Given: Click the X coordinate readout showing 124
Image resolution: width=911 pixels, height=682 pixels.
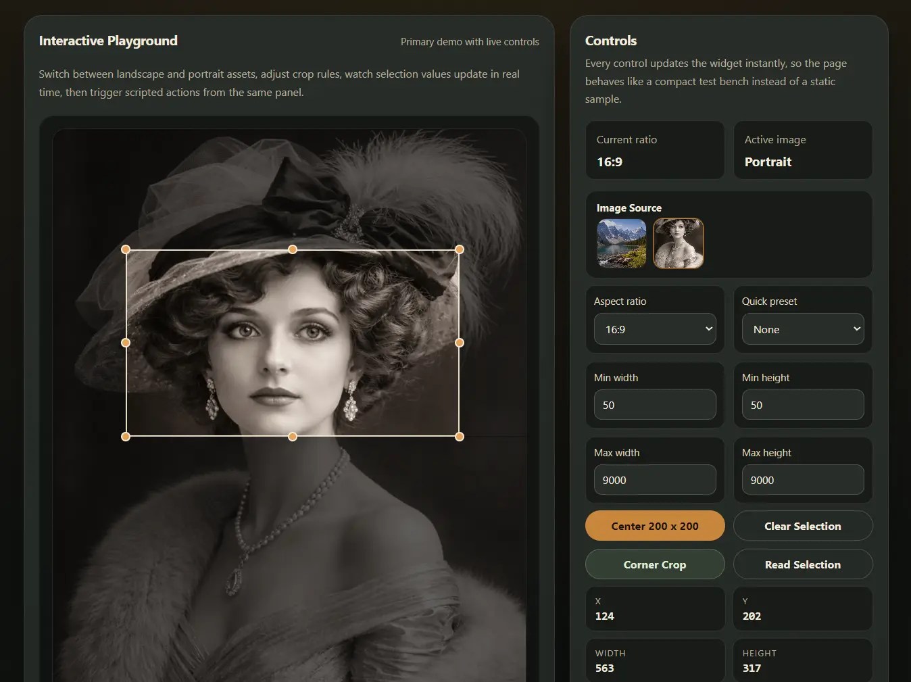Looking at the screenshot, I should click(654, 608).
